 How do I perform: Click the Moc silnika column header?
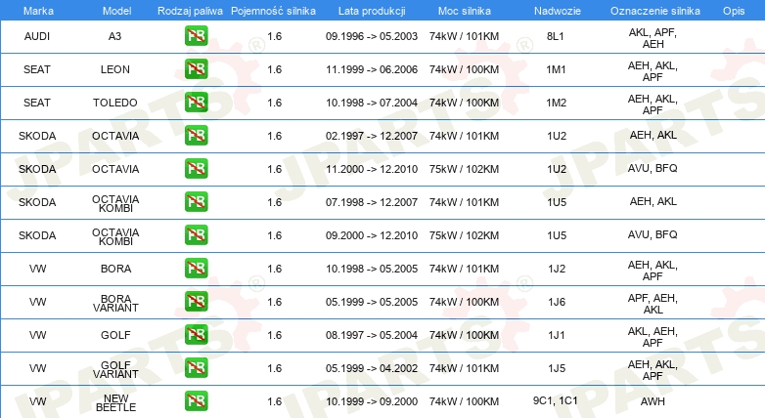(464, 11)
